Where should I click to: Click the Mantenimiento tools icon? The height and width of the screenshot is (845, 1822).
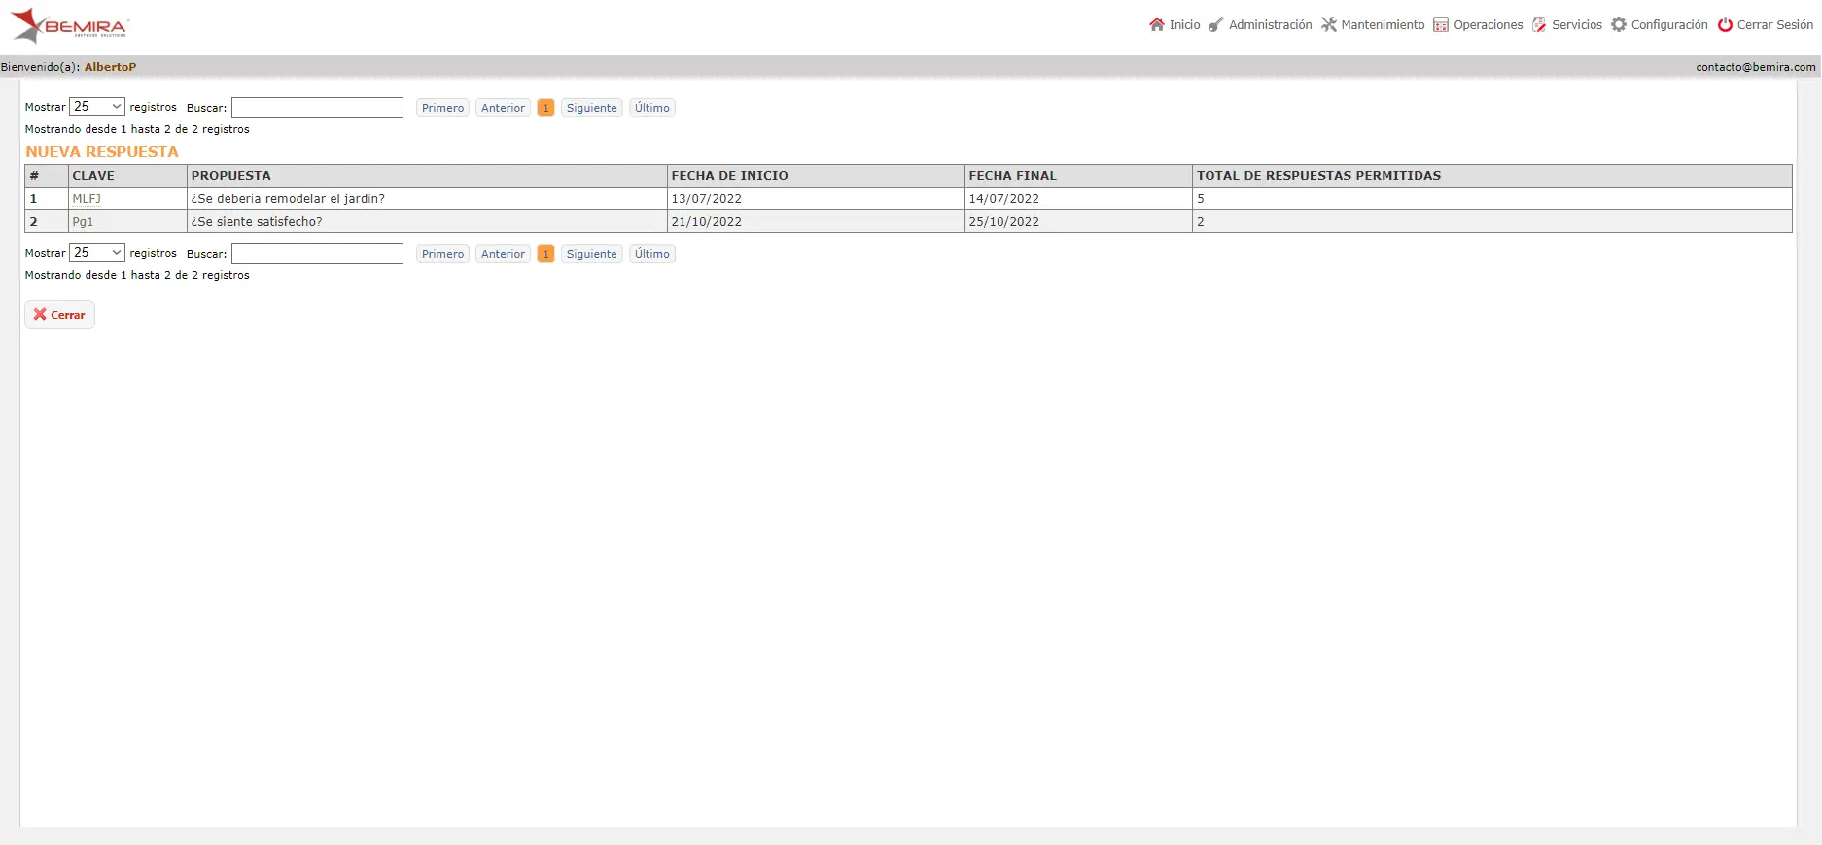point(1329,25)
